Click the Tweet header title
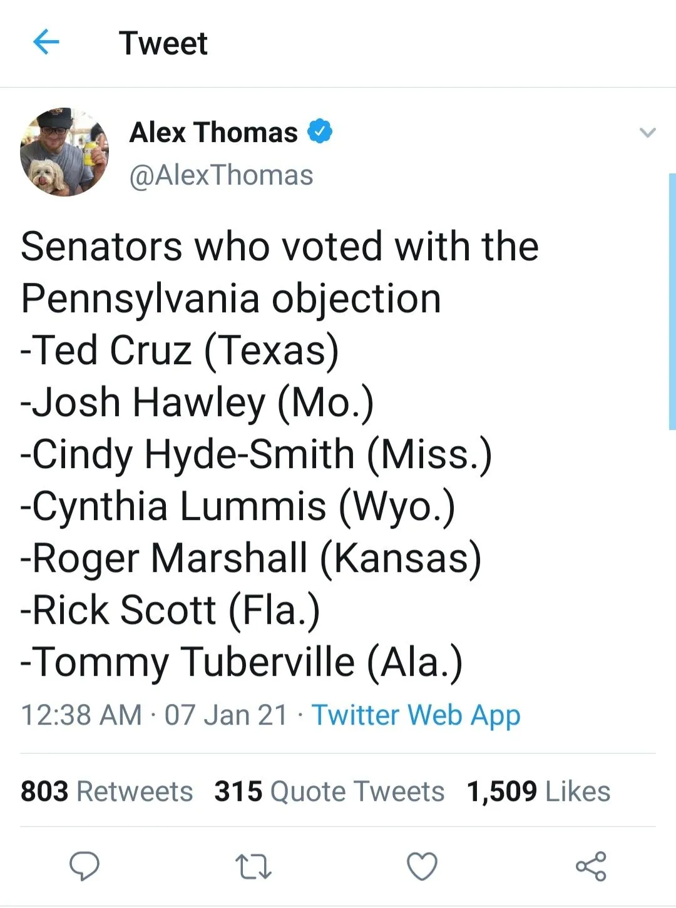Image resolution: width=676 pixels, height=908 pixels. tap(163, 43)
